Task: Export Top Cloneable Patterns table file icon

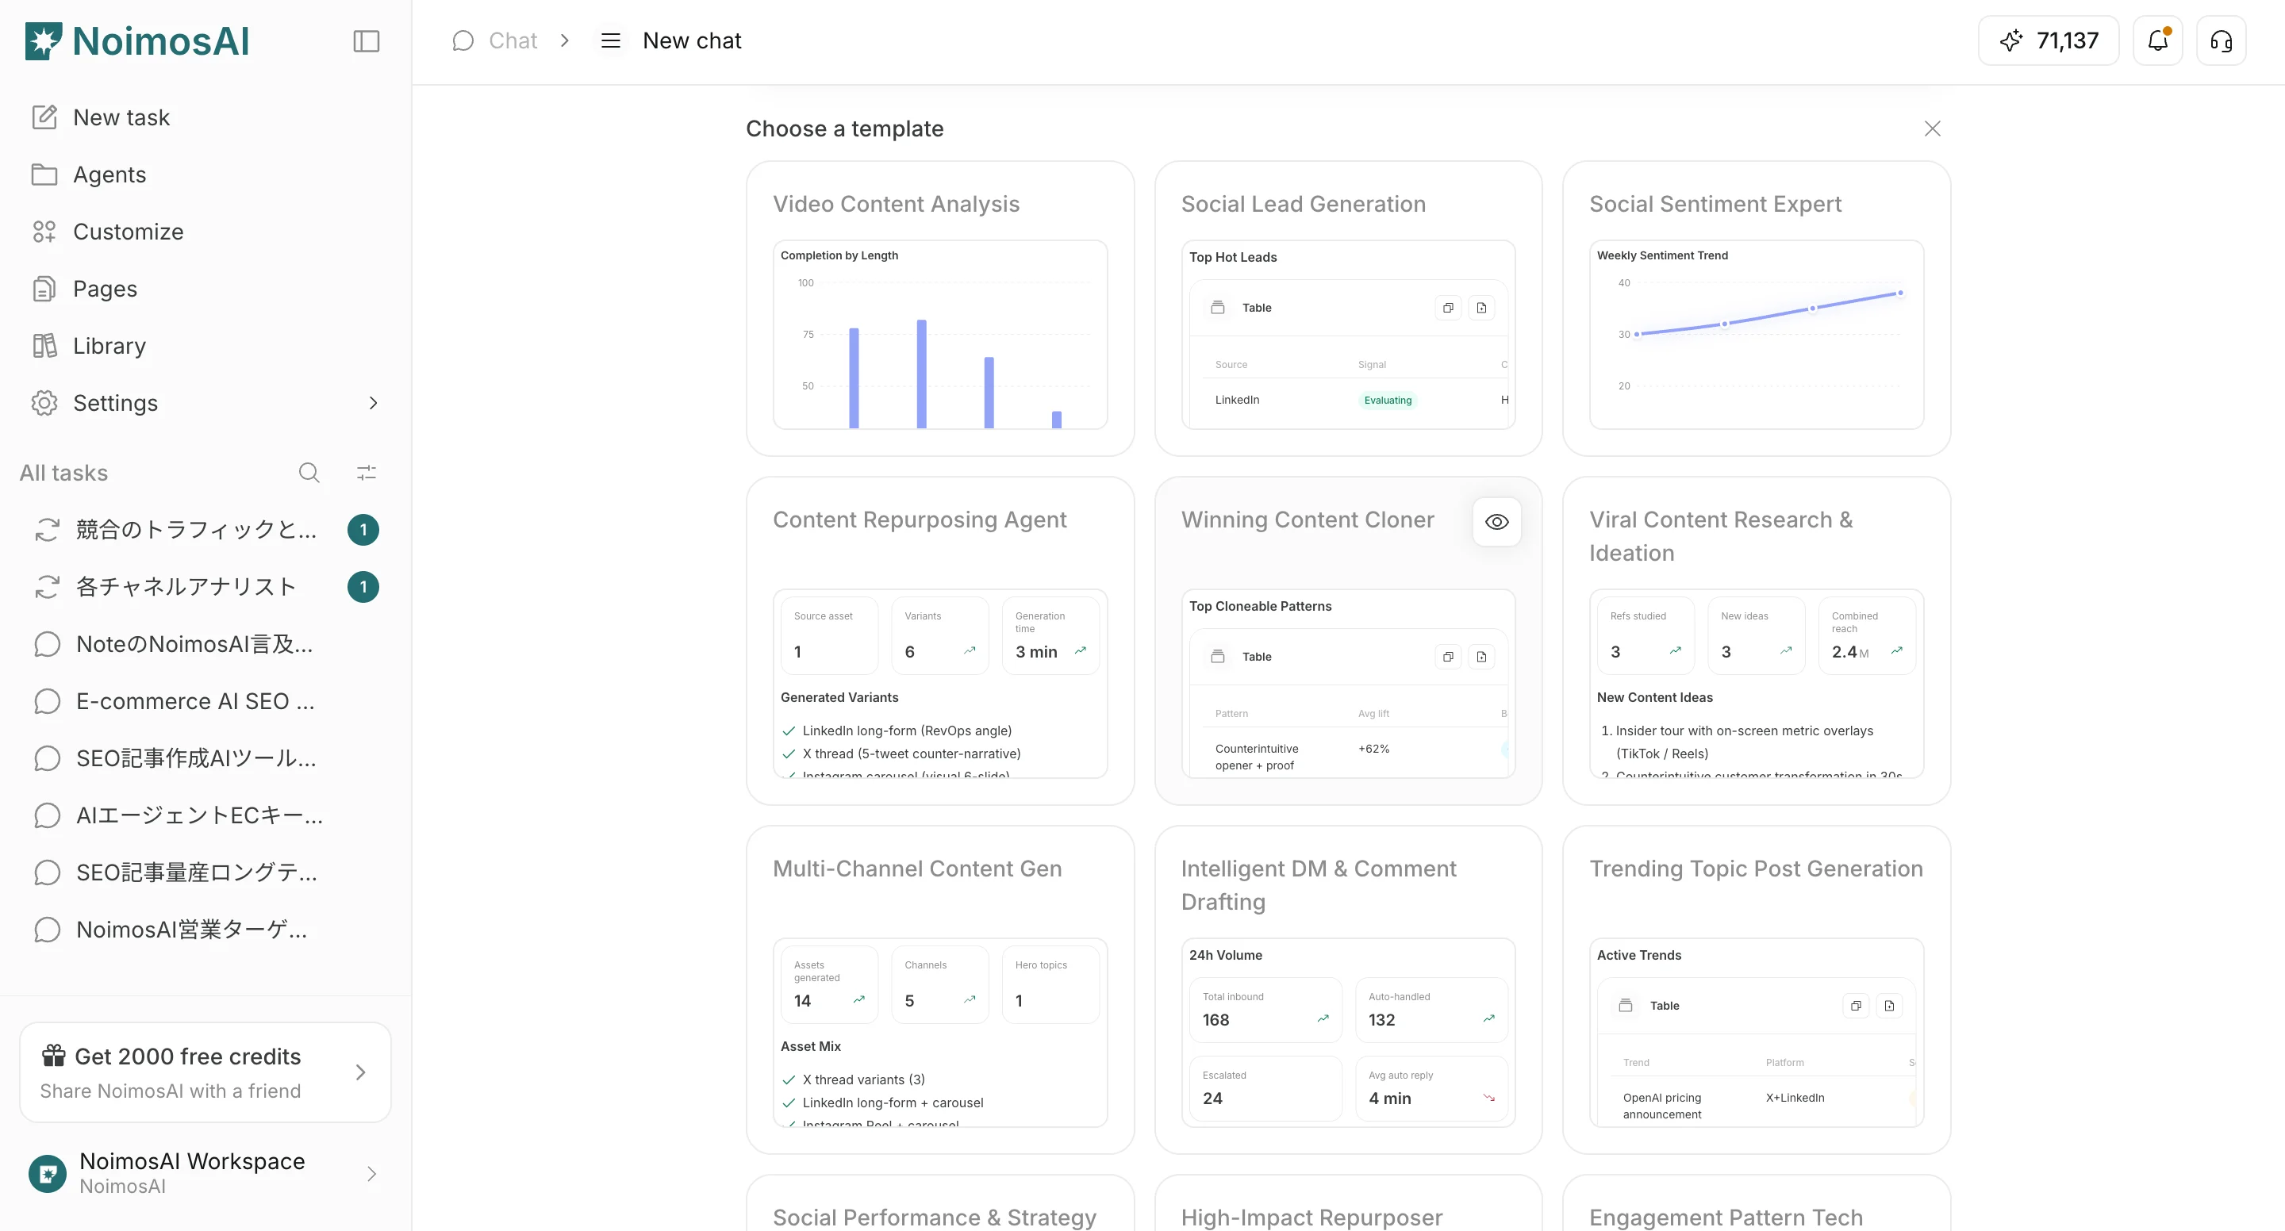Action: point(1481,656)
